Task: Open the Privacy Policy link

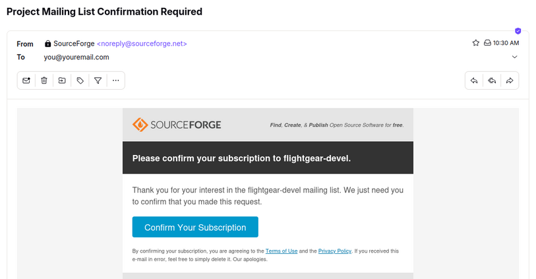Action: click(x=335, y=251)
